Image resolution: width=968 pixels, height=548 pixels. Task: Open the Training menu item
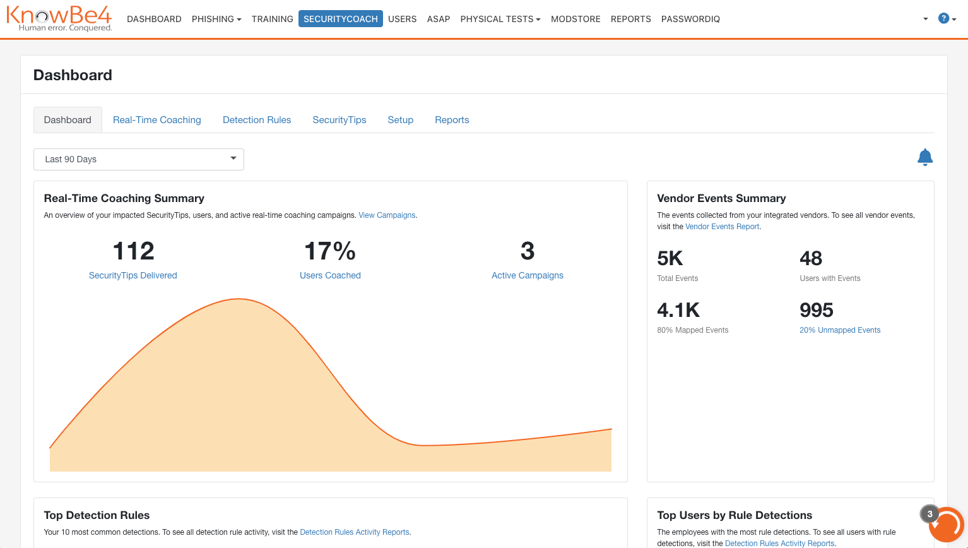[x=272, y=19]
